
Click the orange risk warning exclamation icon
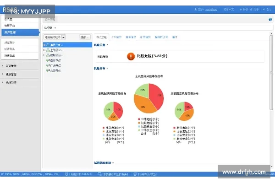(x=131, y=56)
